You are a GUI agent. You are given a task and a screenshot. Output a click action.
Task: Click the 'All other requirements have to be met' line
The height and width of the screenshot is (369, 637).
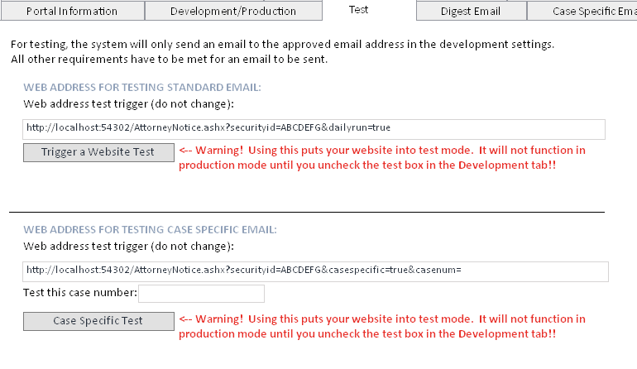click(170, 60)
